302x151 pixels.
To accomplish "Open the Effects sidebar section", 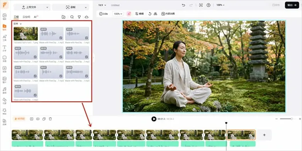I will pyautogui.click(x=4, y=111).
